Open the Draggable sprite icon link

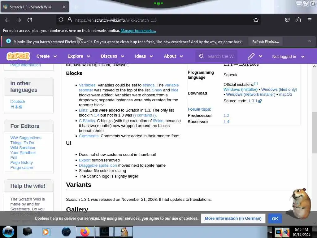tap(98, 165)
